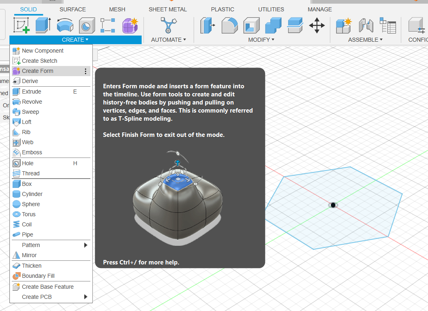The width and height of the screenshot is (428, 311).
Task: Select Rib in the Create menu
Action: click(x=51, y=132)
